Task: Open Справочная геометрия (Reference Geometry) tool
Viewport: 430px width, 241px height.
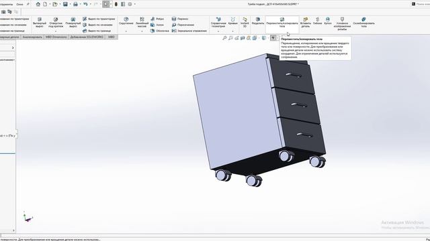Action: point(218,22)
